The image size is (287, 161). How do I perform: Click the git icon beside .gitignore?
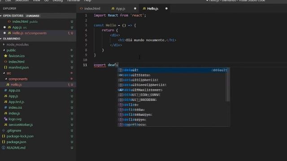[x=4, y=131]
